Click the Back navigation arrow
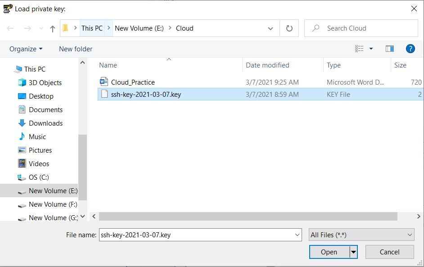This screenshot has height=267, width=424. click(10, 28)
